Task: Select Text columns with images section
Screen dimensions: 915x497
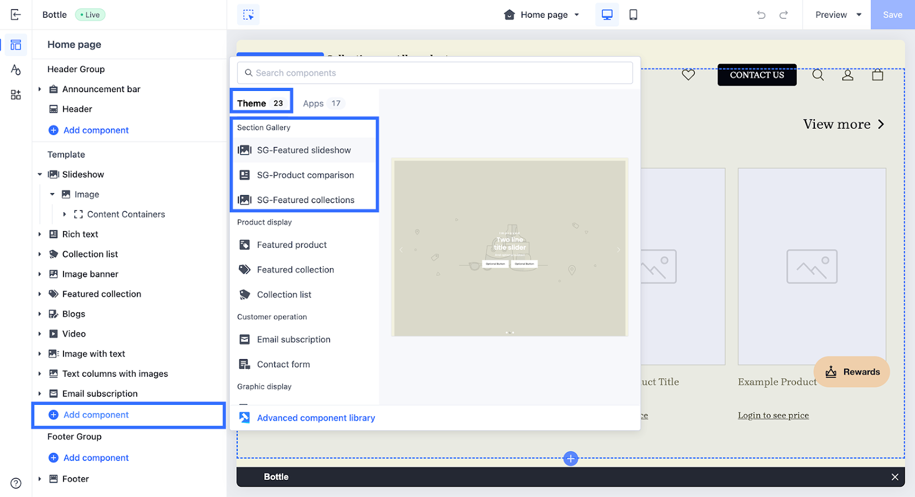Action: 115,374
